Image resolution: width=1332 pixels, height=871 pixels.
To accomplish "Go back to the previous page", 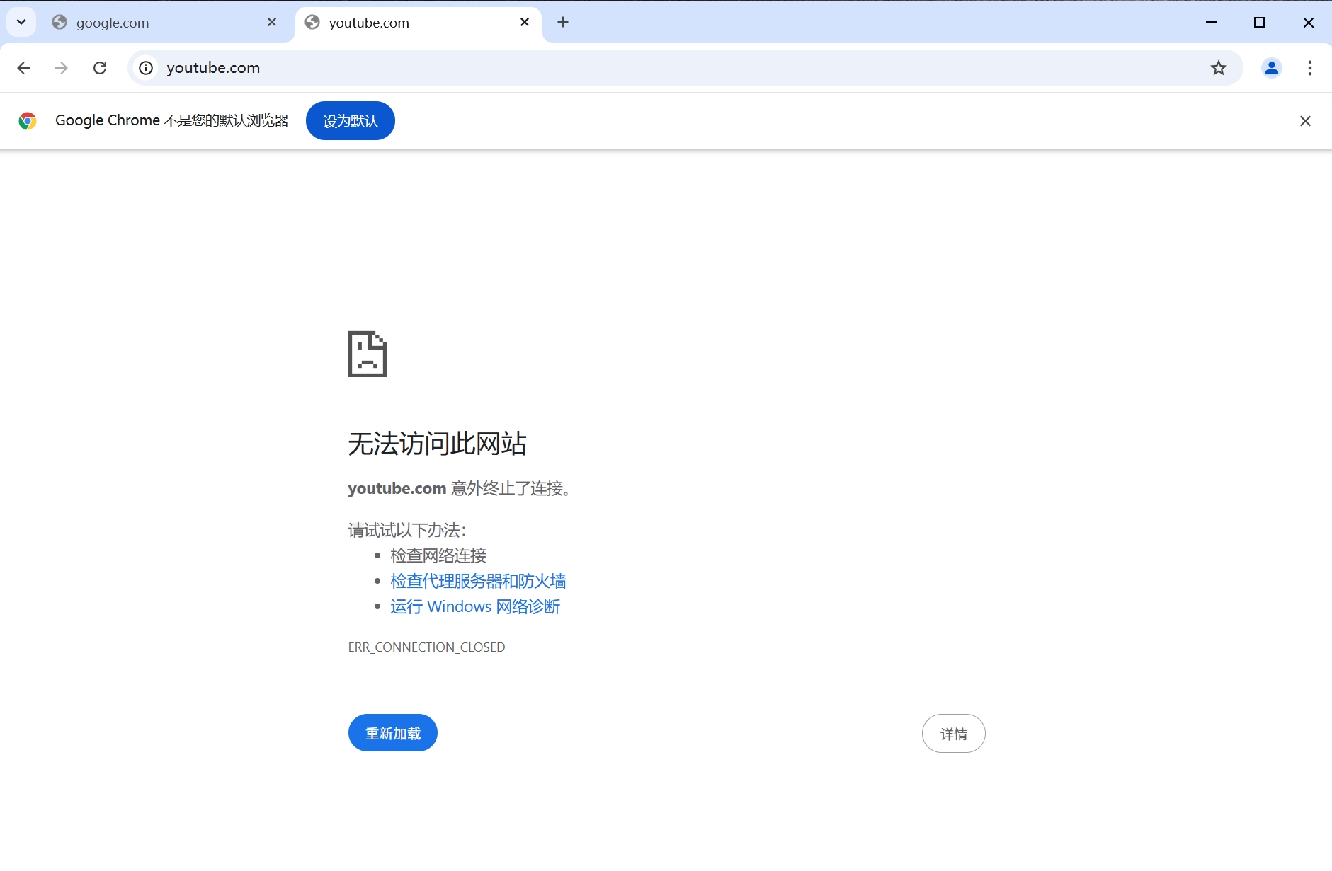I will (x=23, y=68).
